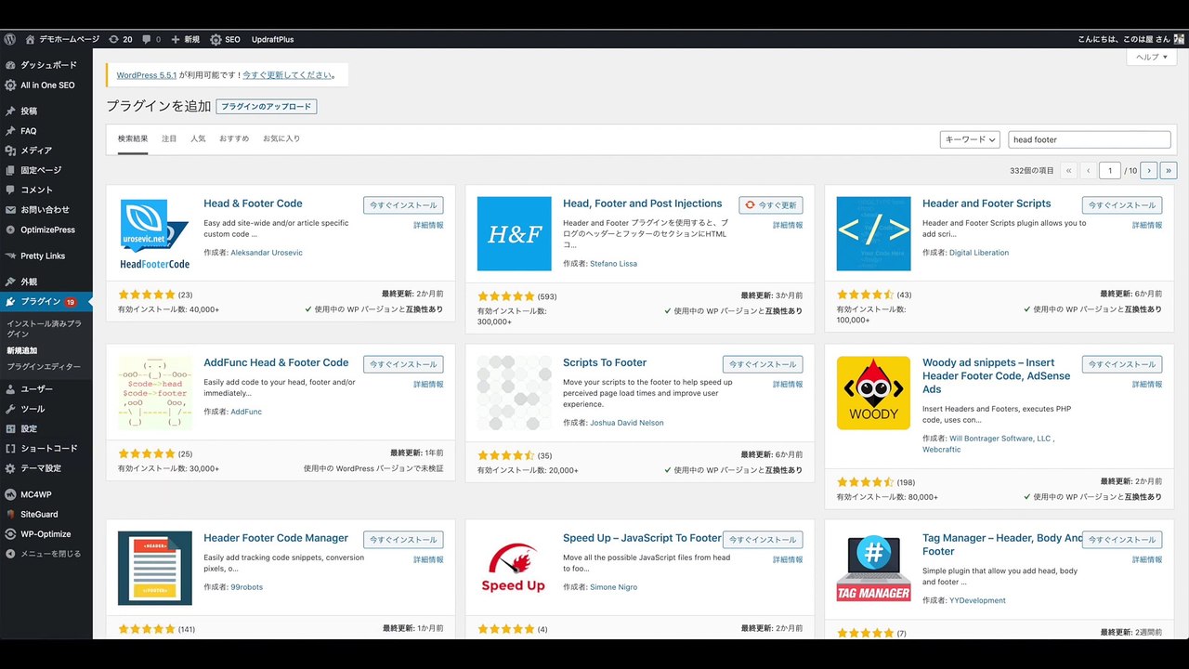The width and height of the screenshot is (1189, 669).
Task: Switch to the 注目 tab
Action: pos(169,138)
